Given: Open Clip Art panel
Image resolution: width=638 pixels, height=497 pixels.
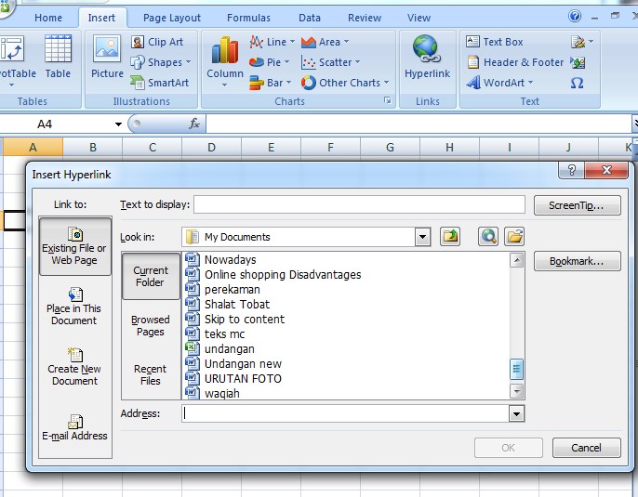Looking at the screenshot, I should coord(157,42).
